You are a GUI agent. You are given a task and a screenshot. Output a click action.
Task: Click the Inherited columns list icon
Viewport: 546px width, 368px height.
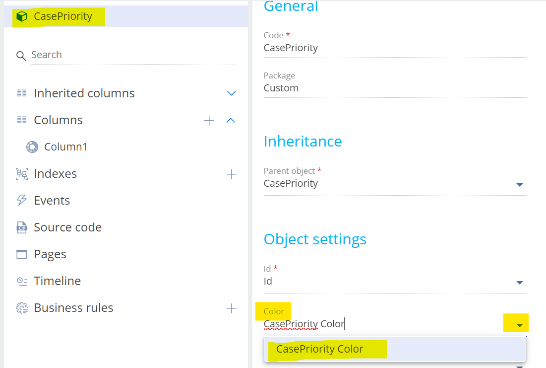[20, 93]
